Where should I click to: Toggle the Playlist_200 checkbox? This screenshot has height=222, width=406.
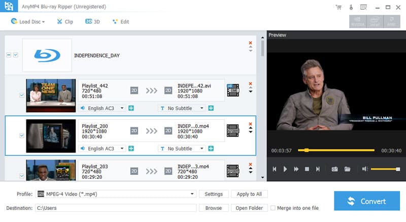pyautogui.click(x=22, y=136)
